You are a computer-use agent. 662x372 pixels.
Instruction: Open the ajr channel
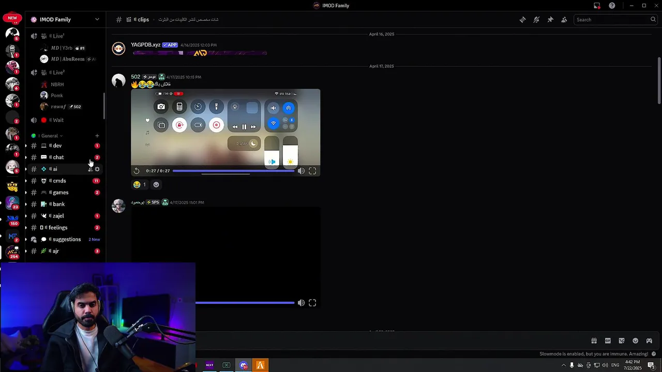(65, 251)
